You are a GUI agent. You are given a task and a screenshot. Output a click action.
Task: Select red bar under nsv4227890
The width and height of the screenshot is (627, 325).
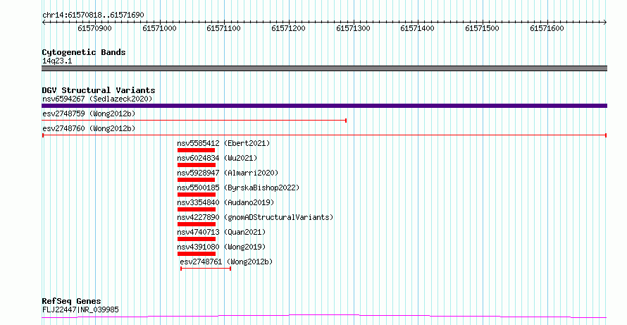tap(197, 224)
